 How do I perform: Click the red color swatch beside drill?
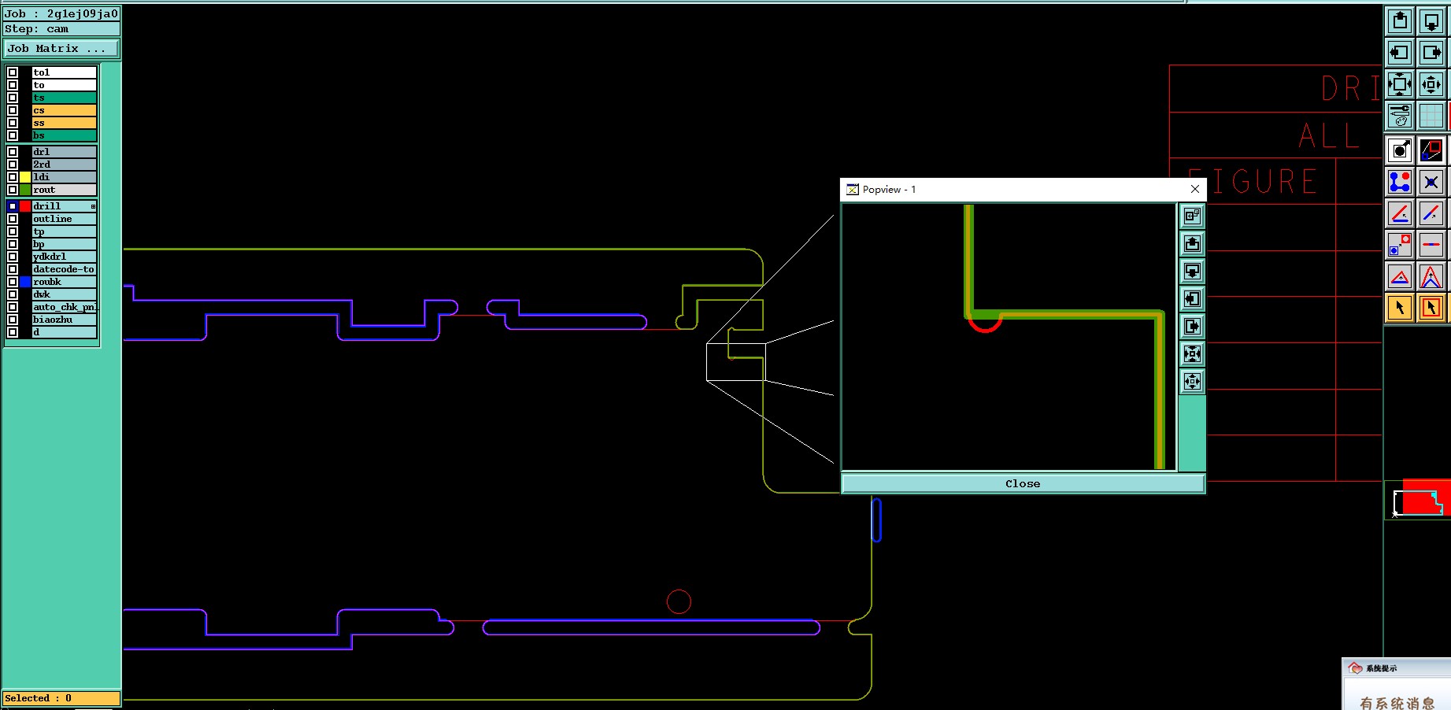25,206
